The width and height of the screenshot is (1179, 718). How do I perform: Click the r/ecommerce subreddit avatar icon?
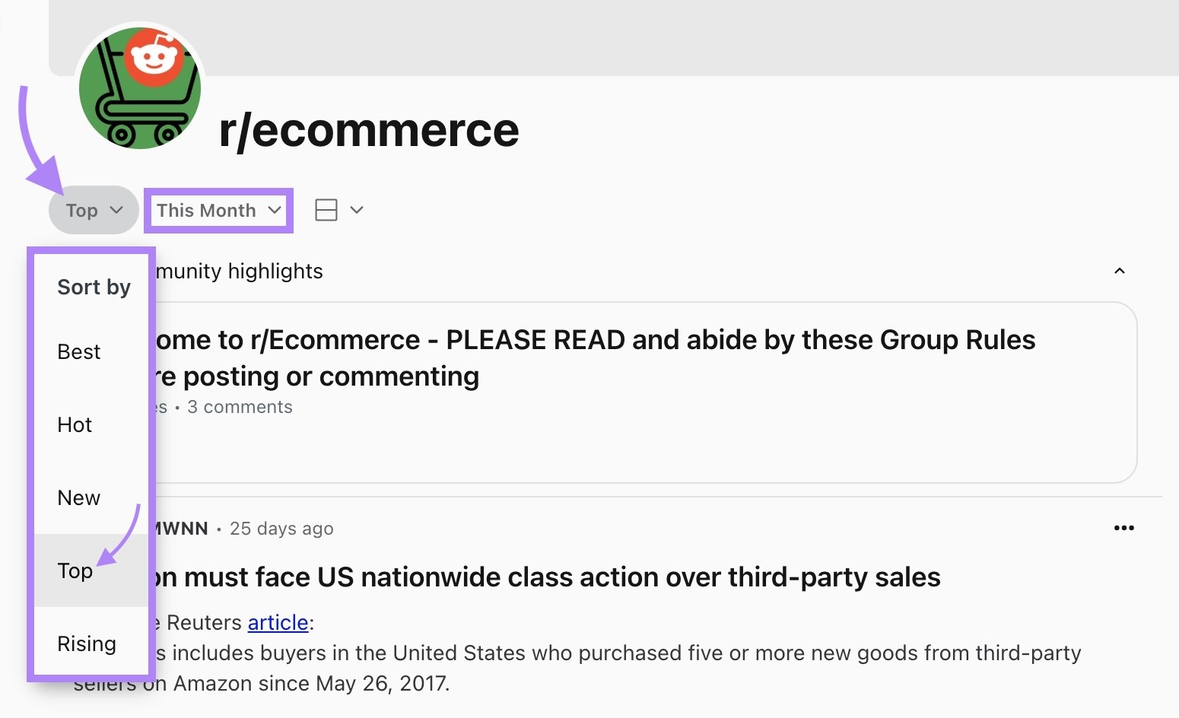click(x=141, y=87)
